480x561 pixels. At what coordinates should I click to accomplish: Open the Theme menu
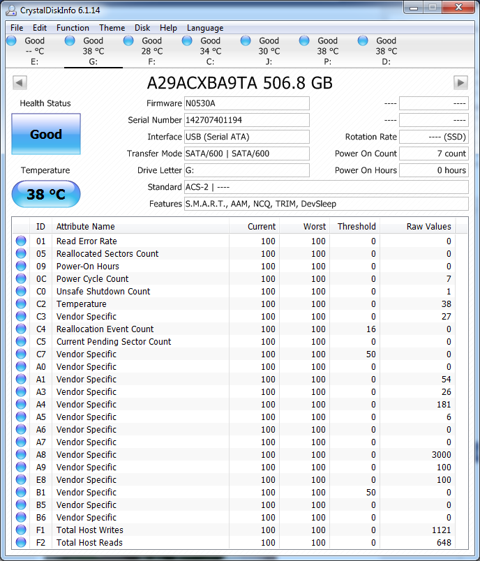point(112,28)
